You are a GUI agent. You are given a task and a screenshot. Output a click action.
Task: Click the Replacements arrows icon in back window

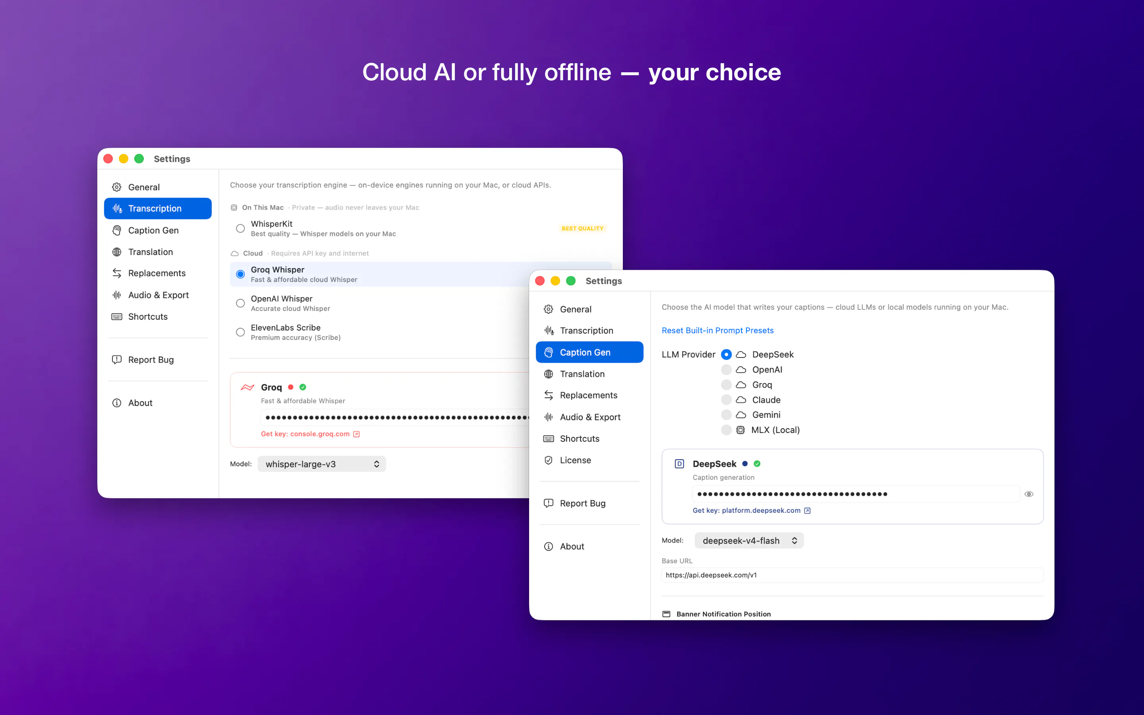[x=117, y=273]
